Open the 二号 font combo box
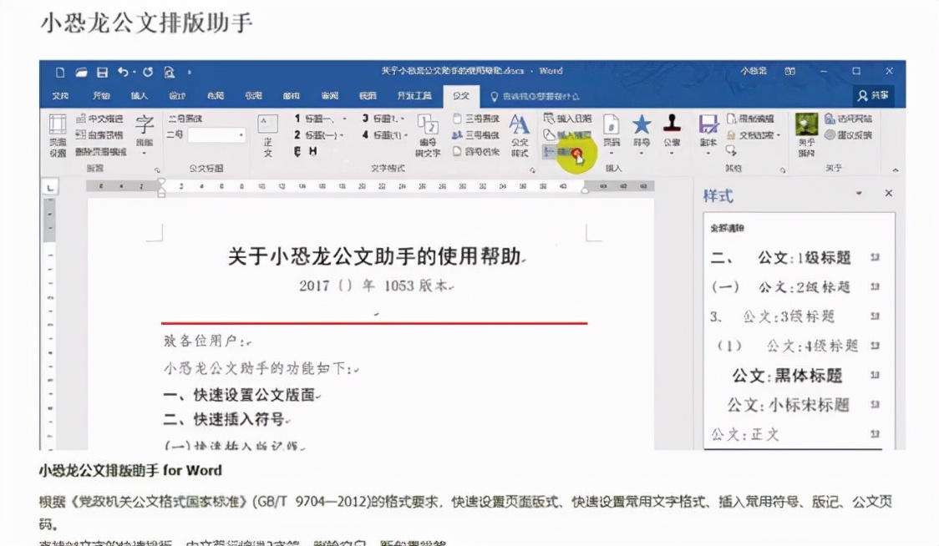The image size is (939, 546). (x=216, y=135)
